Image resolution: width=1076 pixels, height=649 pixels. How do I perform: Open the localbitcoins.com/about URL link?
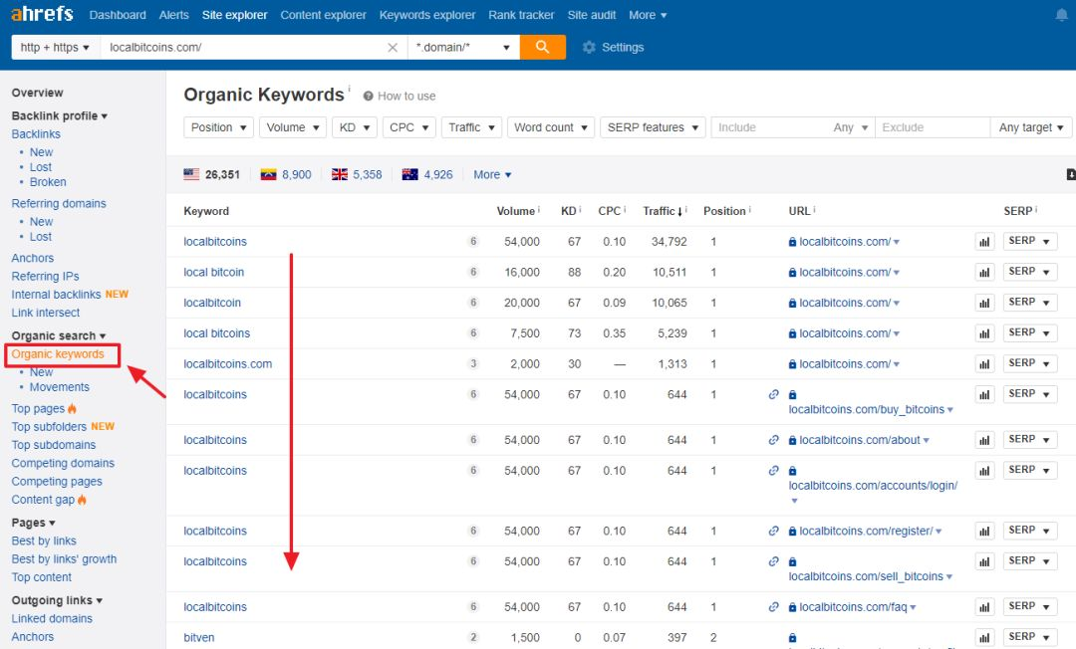(859, 440)
